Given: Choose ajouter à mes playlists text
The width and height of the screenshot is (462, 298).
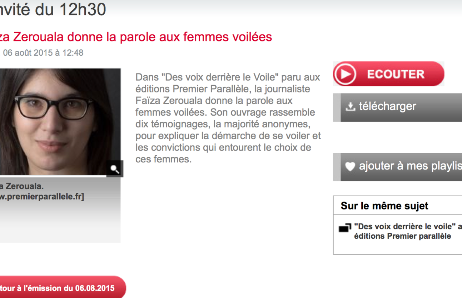Looking at the screenshot, I should [410, 167].
